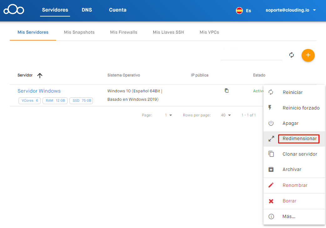Image resolution: width=326 pixels, height=228 pixels.
Task: Change language via Spanish flag selector
Action: 243,10
